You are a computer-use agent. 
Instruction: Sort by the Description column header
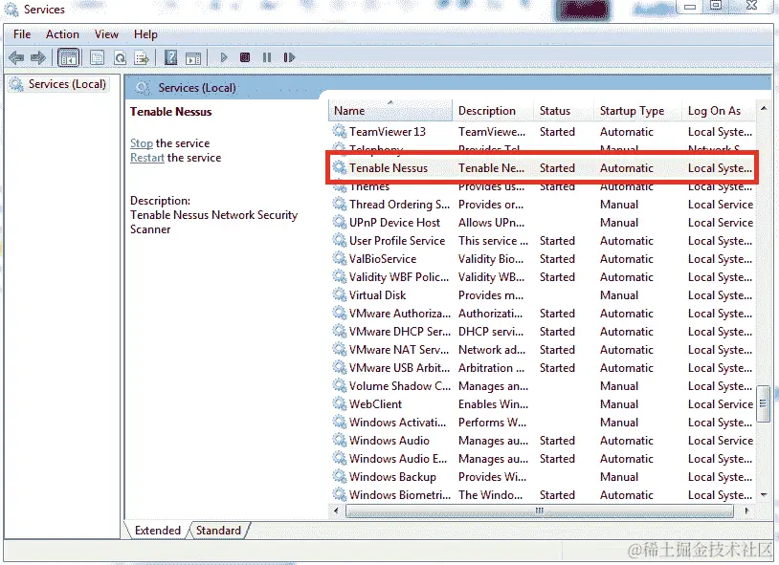pos(493,111)
